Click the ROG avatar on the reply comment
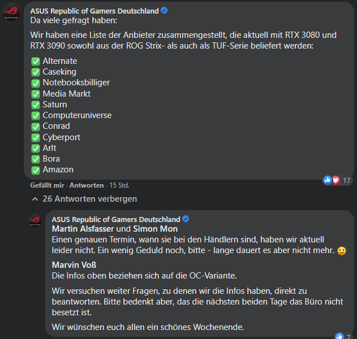The image size is (357, 339). coord(36,220)
